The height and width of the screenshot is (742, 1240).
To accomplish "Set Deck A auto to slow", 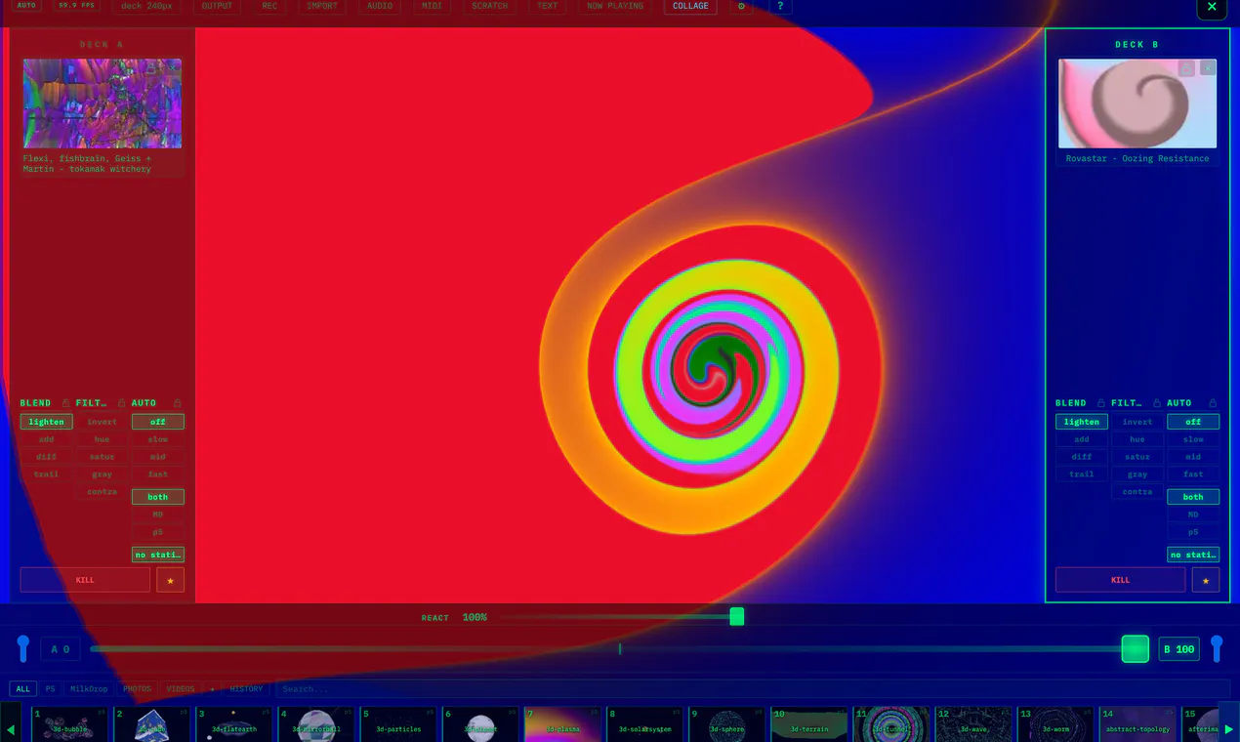I will 157,439.
